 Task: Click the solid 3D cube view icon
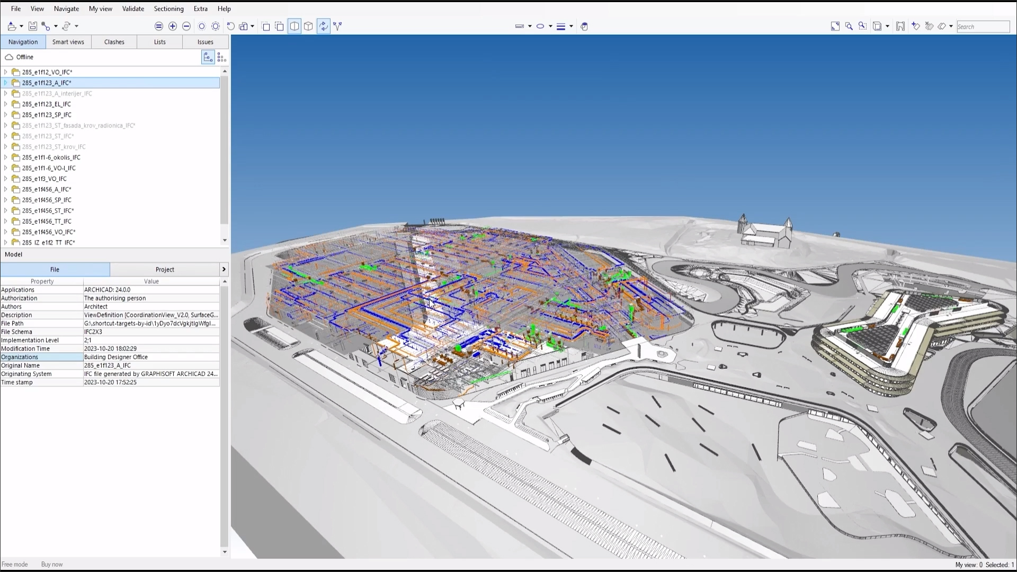pos(308,26)
